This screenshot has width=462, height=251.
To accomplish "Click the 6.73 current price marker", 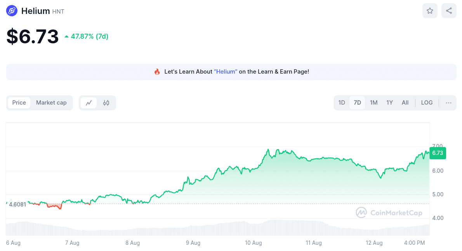I will [x=438, y=153].
